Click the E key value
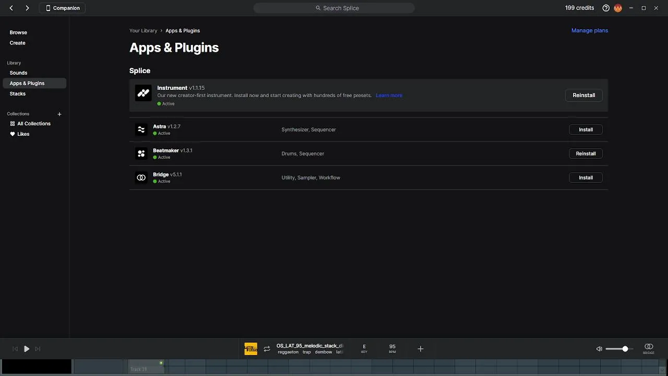The image size is (668, 376). (364, 347)
